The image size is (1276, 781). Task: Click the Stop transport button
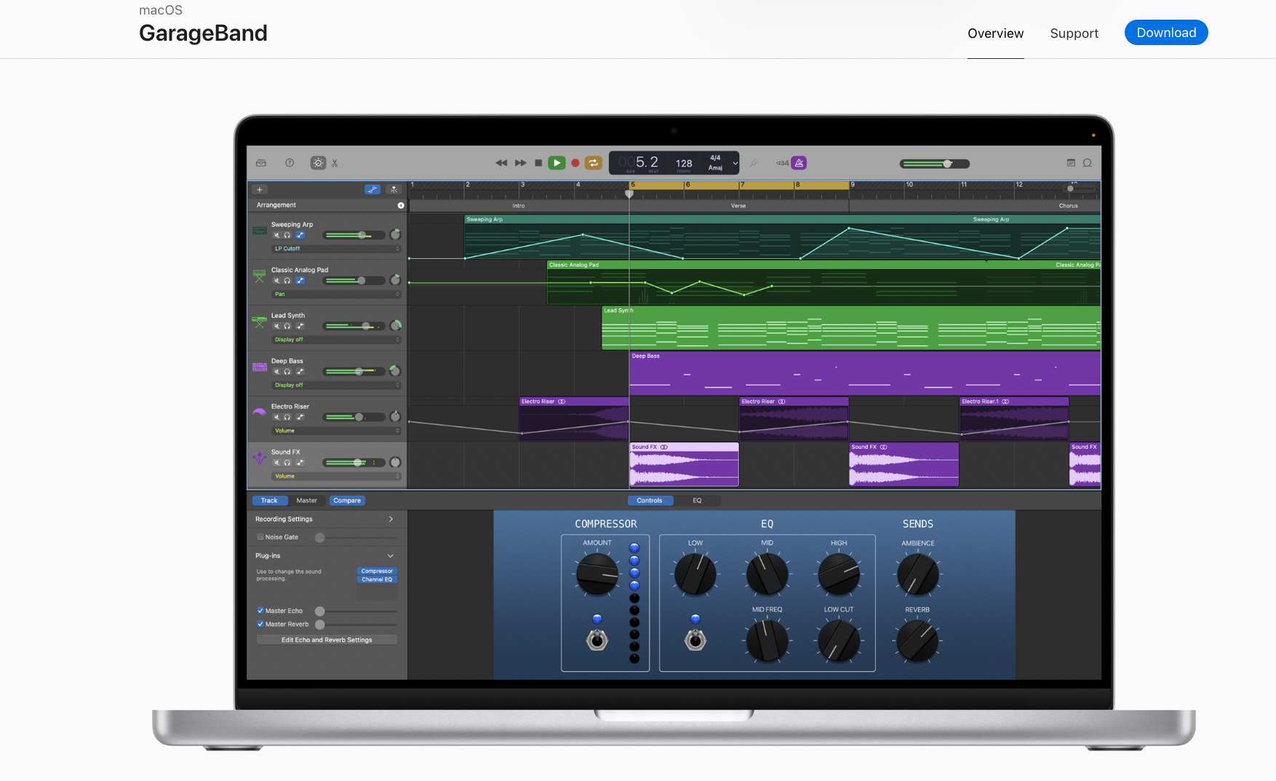point(538,163)
